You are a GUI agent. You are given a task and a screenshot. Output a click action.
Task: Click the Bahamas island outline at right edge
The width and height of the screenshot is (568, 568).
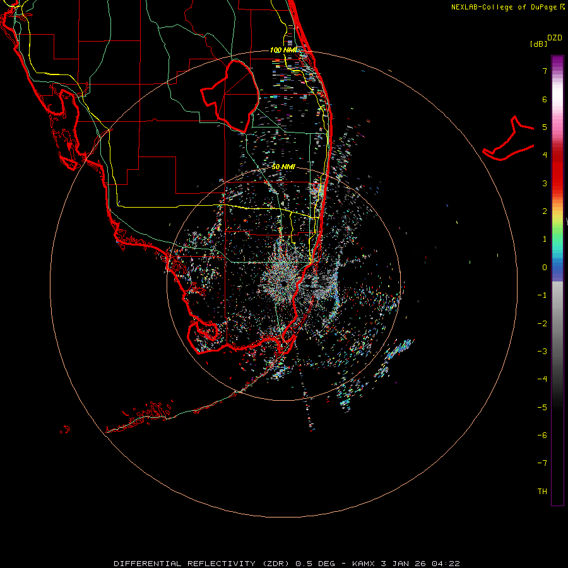pyautogui.click(x=508, y=138)
